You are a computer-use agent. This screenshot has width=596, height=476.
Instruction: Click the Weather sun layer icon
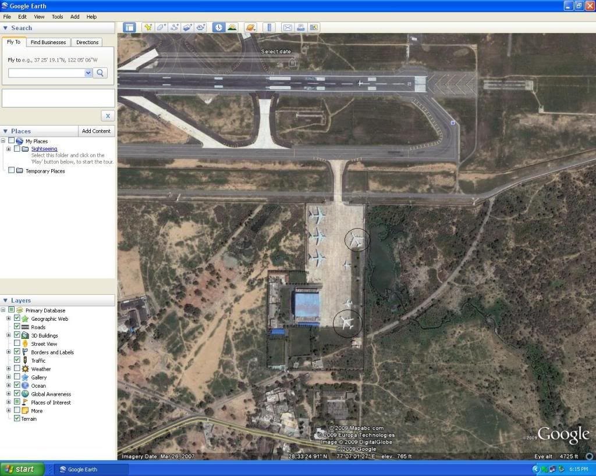pyautogui.click(x=25, y=369)
